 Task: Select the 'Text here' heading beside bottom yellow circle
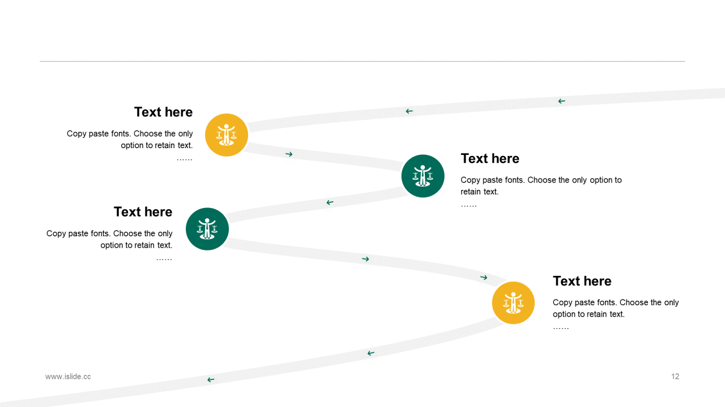582,281
